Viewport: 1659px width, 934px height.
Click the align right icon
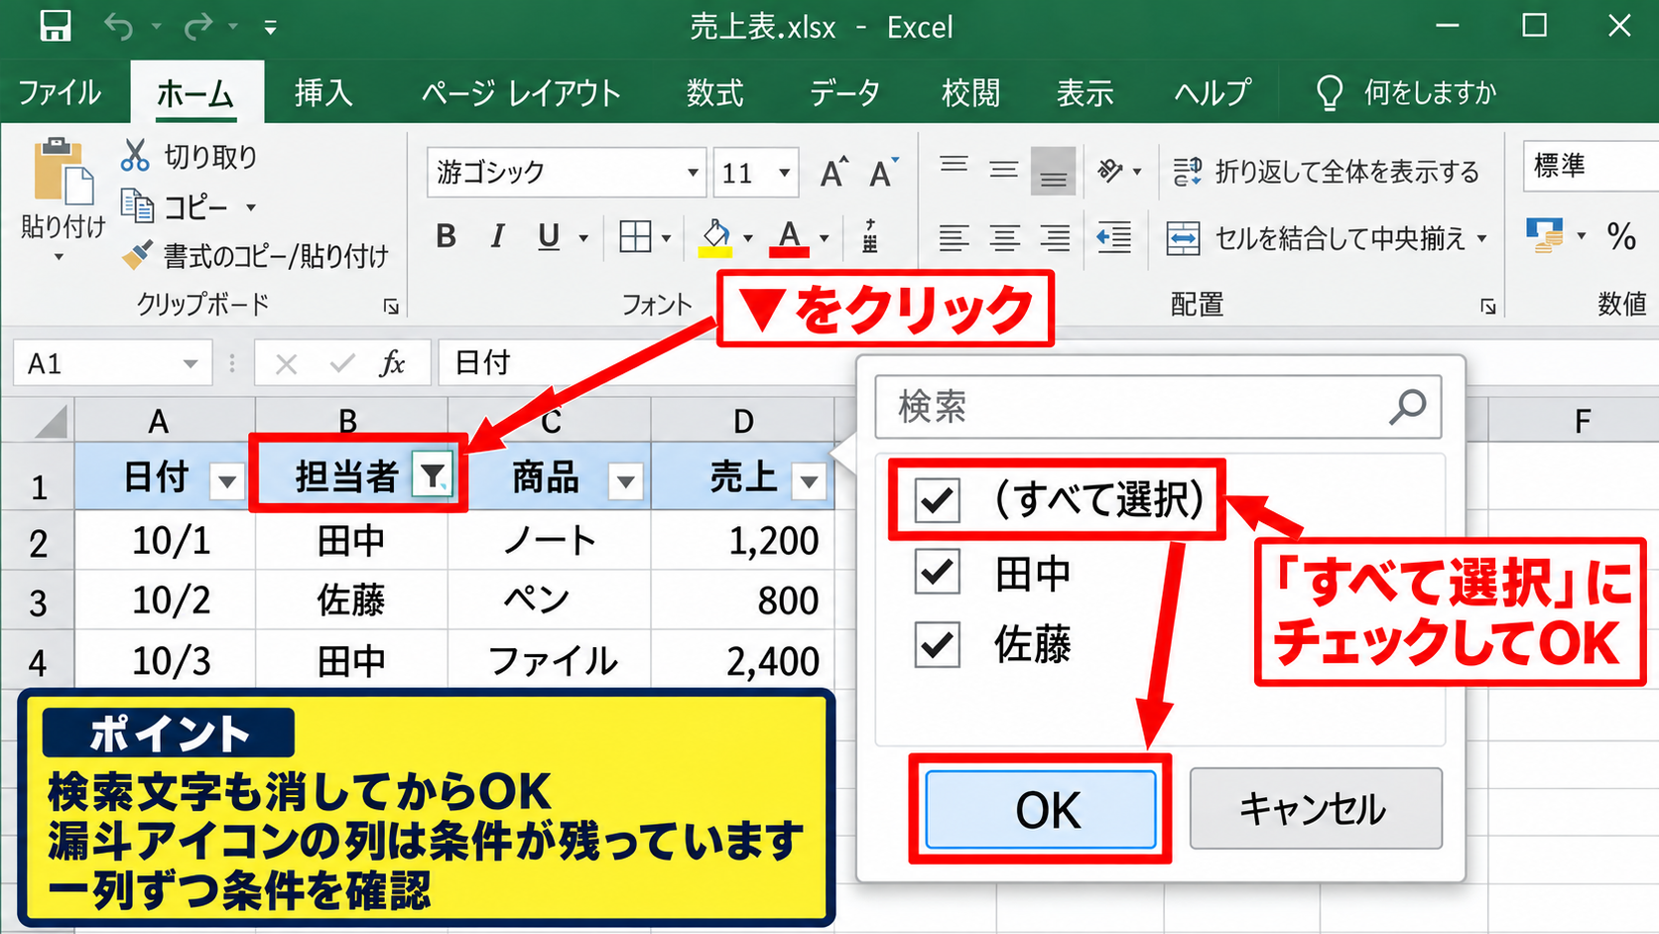click(x=1055, y=237)
